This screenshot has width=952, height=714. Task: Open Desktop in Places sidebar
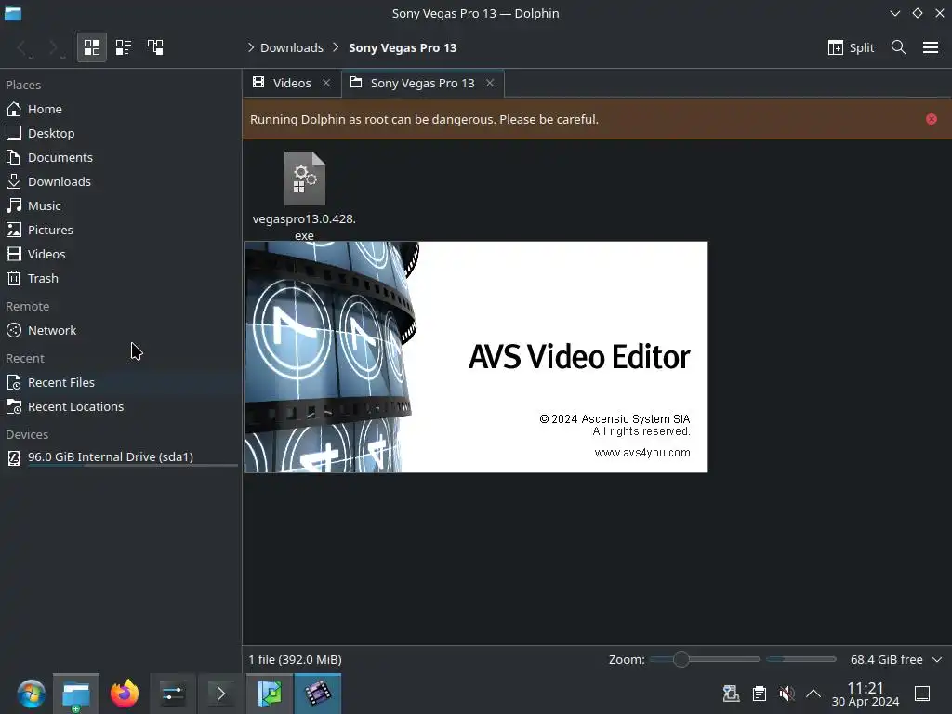tap(121, 133)
